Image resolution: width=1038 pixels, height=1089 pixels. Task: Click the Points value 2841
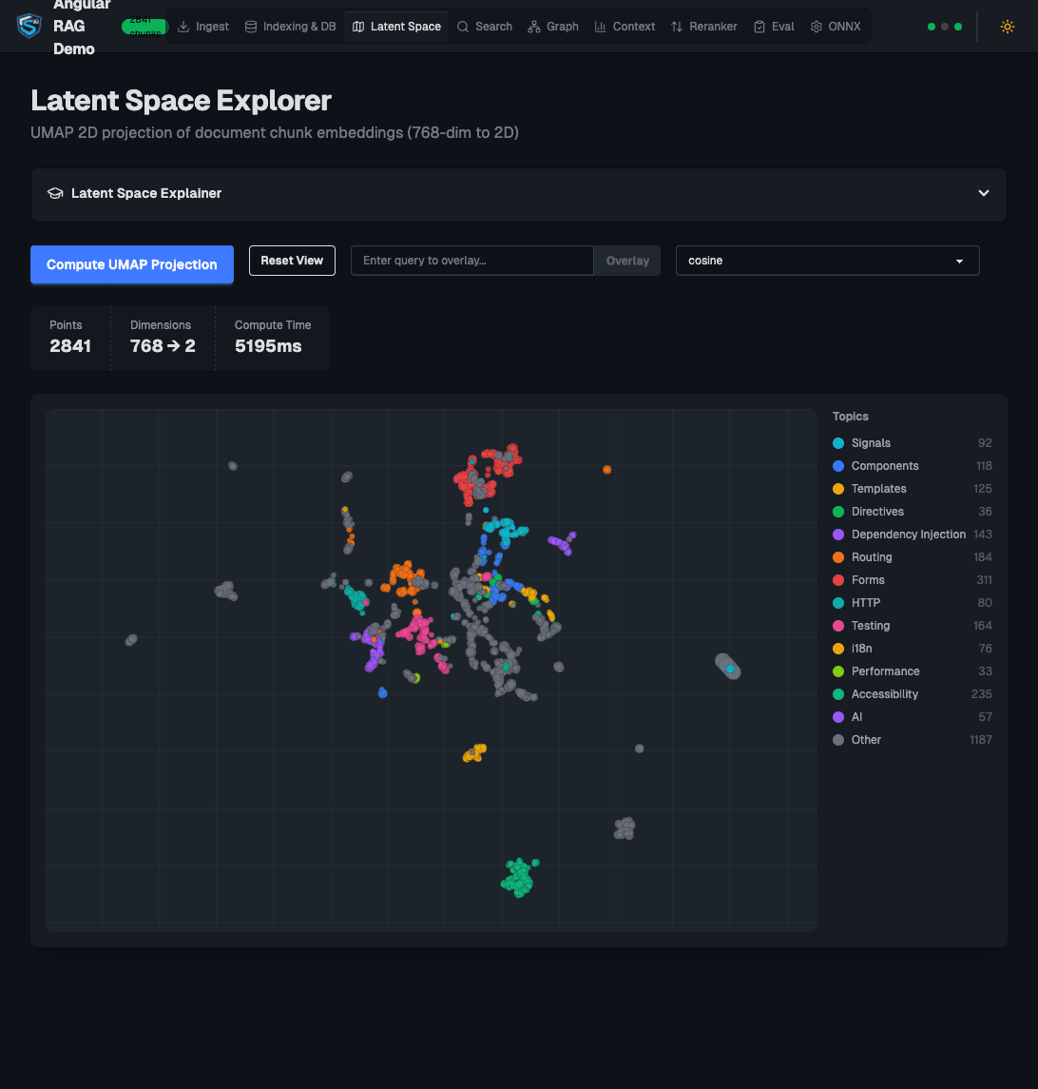(x=70, y=346)
